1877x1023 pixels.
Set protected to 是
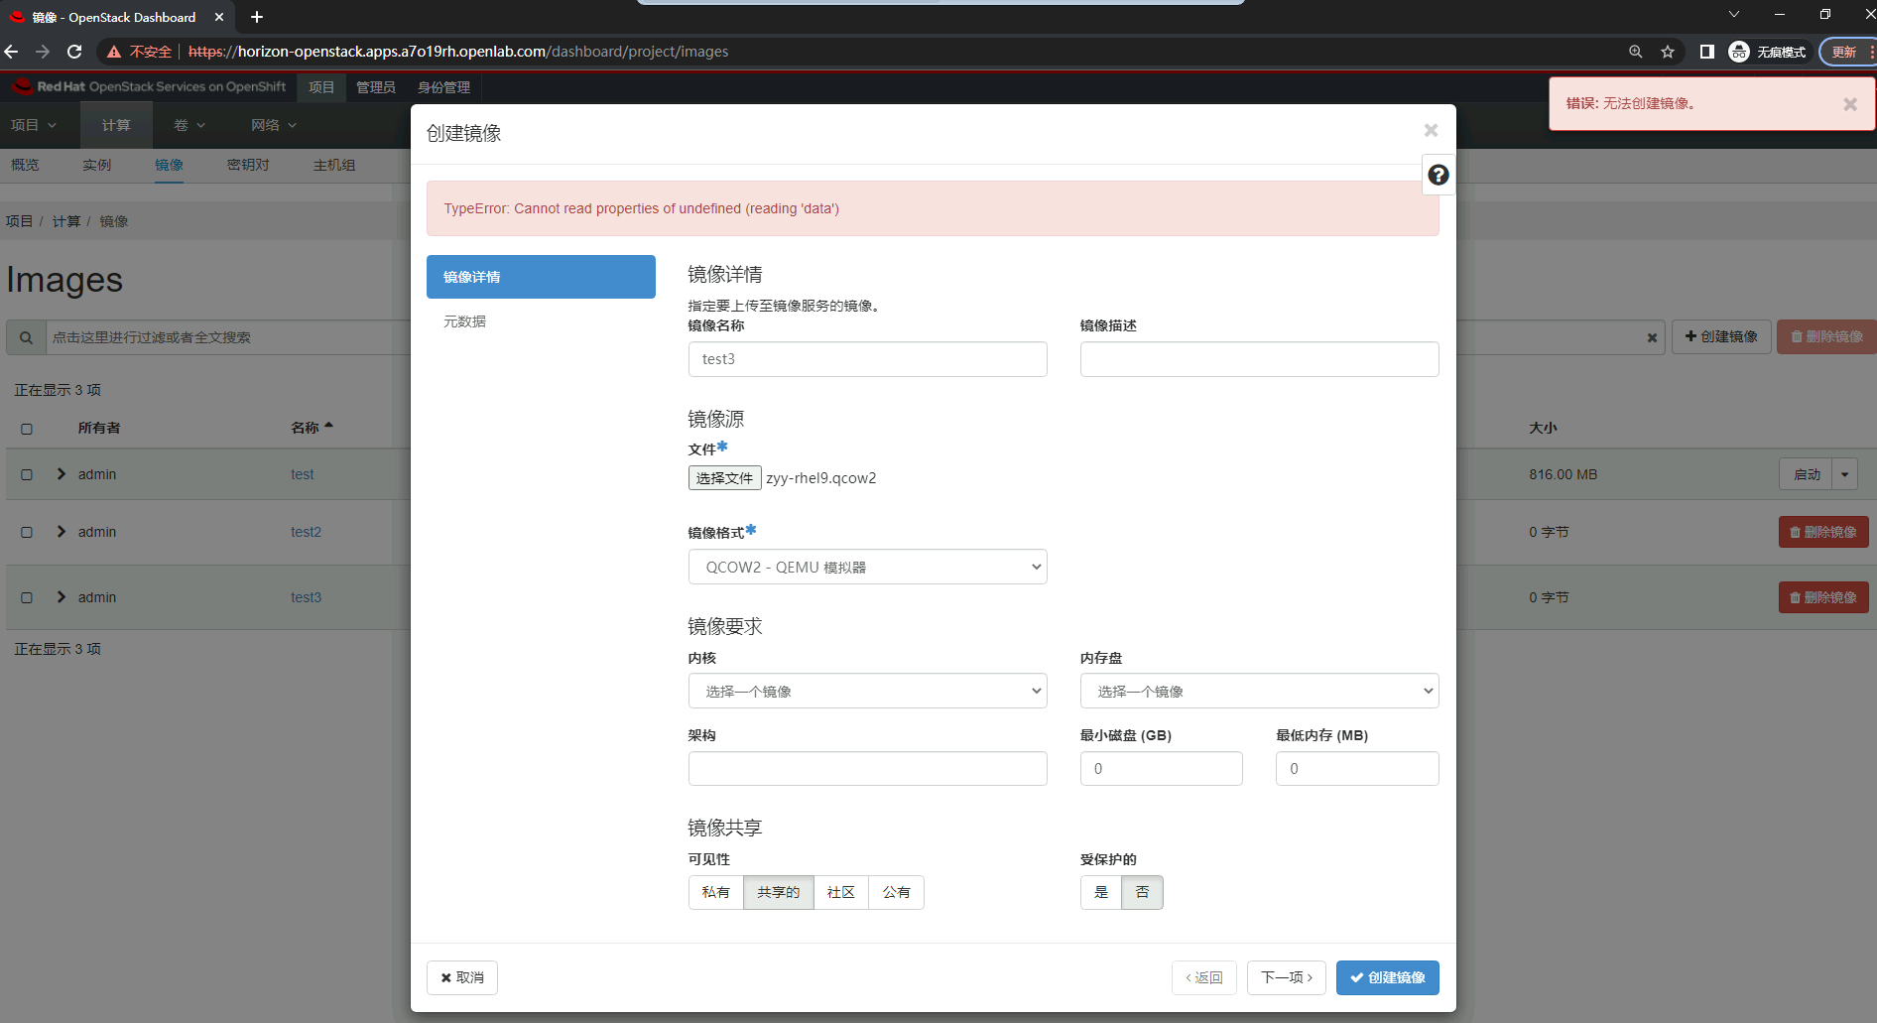(1101, 893)
